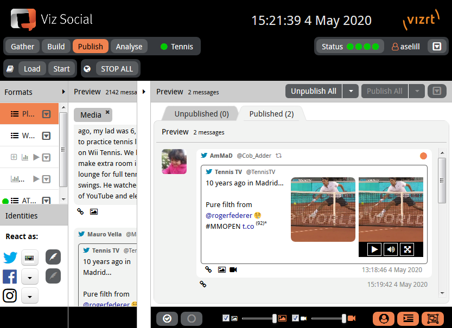The width and height of the screenshot is (452, 328).
Task: Select the Published (2) tab
Action: pos(271,114)
